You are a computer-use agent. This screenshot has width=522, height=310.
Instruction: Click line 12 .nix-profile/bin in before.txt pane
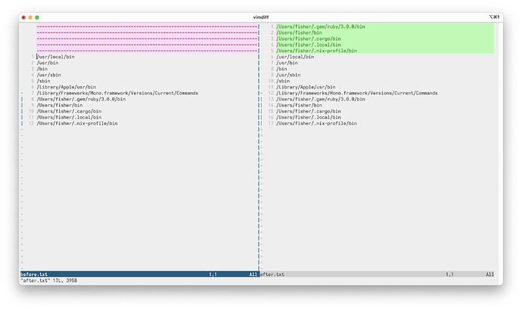tap(77, 123)
